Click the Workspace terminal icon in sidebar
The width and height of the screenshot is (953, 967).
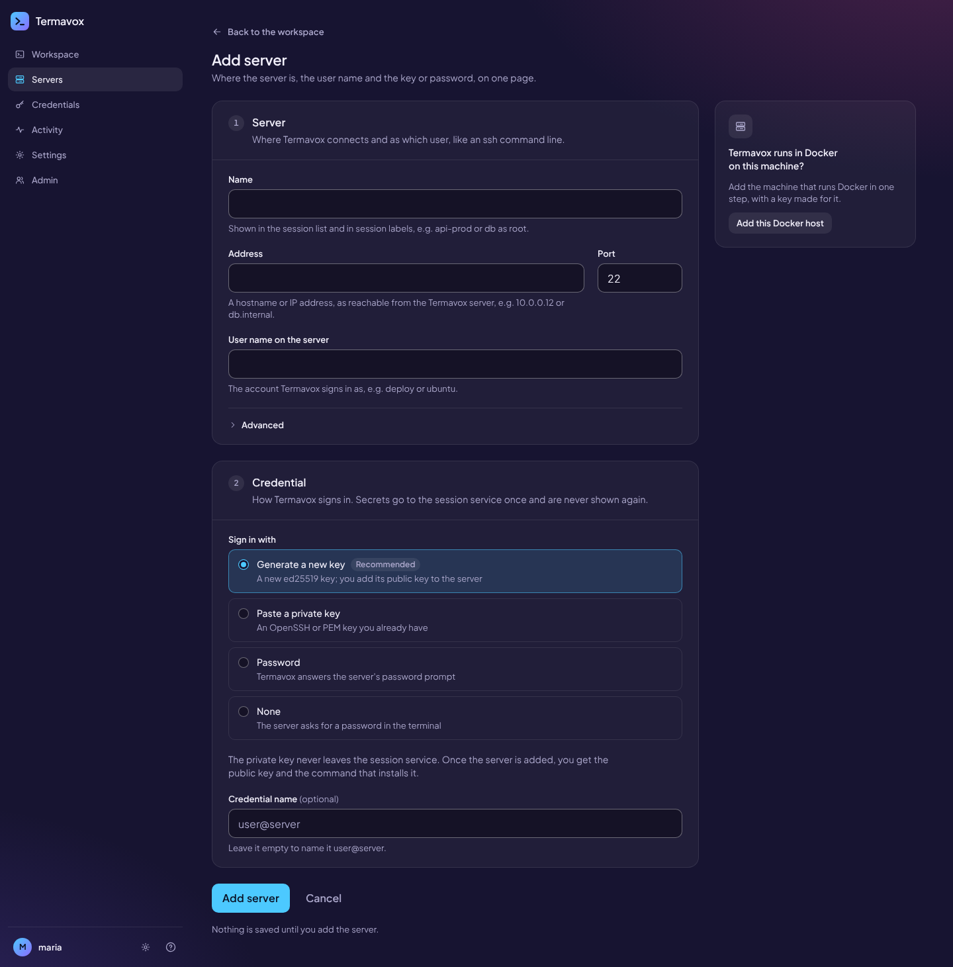pos(20,54)
